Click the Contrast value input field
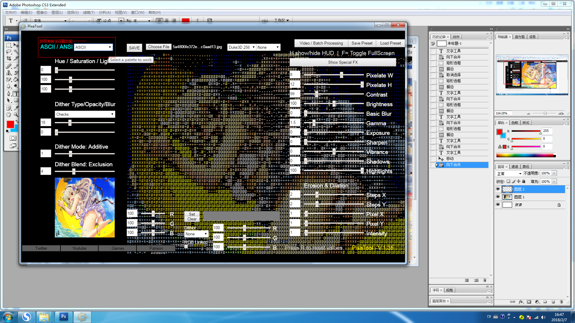Viewport: 575px width, 323px height. pyautogui.click(x=295, y=94)
